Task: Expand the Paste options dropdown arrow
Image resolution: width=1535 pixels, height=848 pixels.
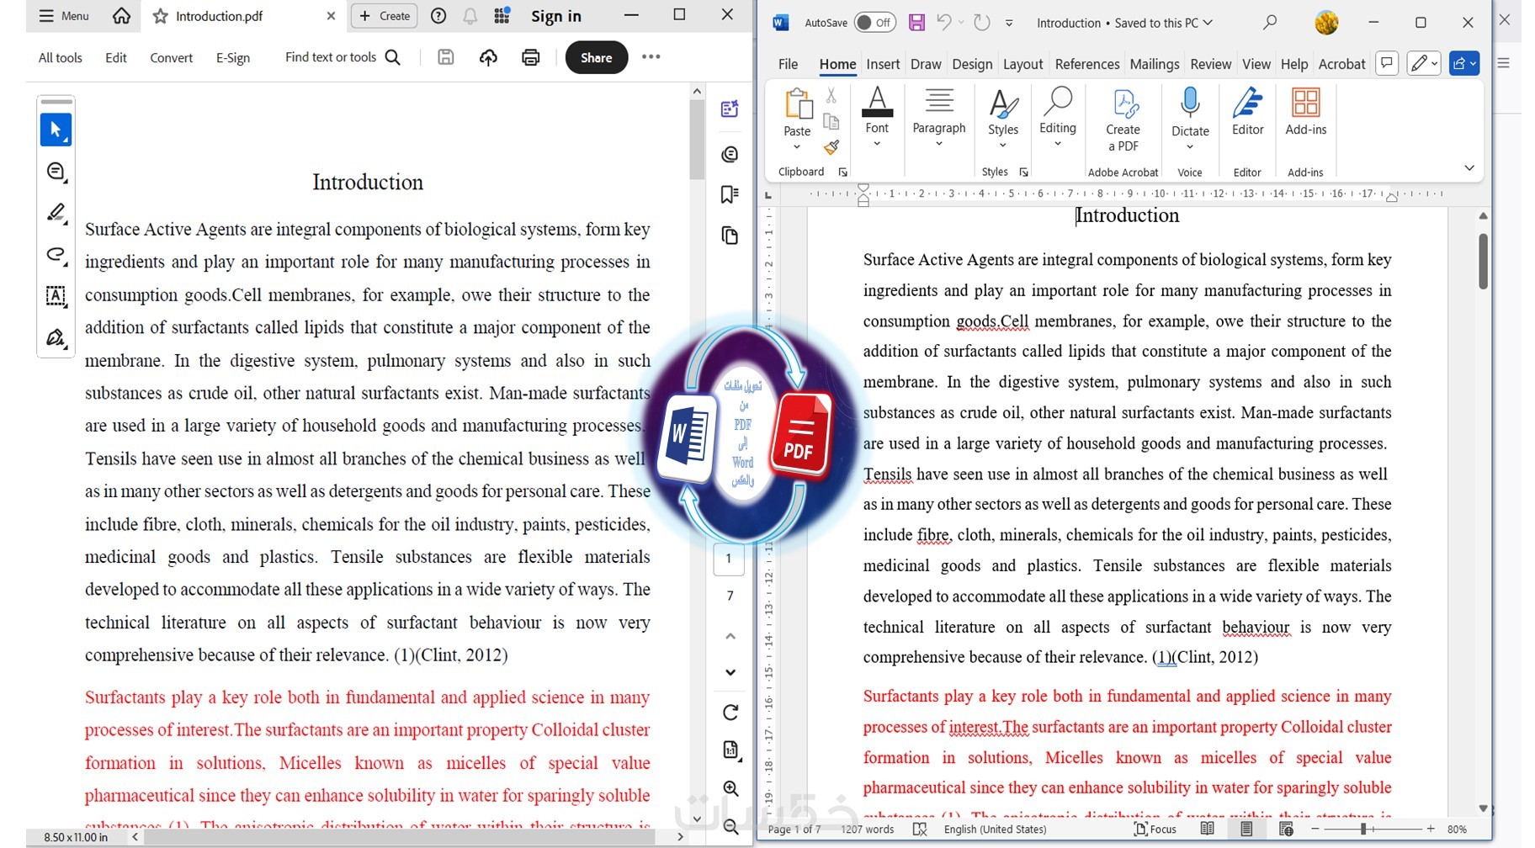Action: point(797,147)
